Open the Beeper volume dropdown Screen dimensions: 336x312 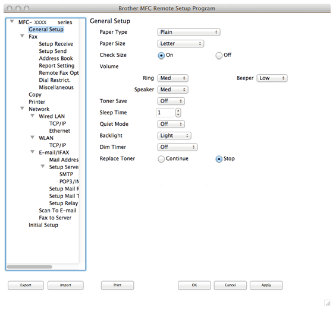click(x=272, y=78)
